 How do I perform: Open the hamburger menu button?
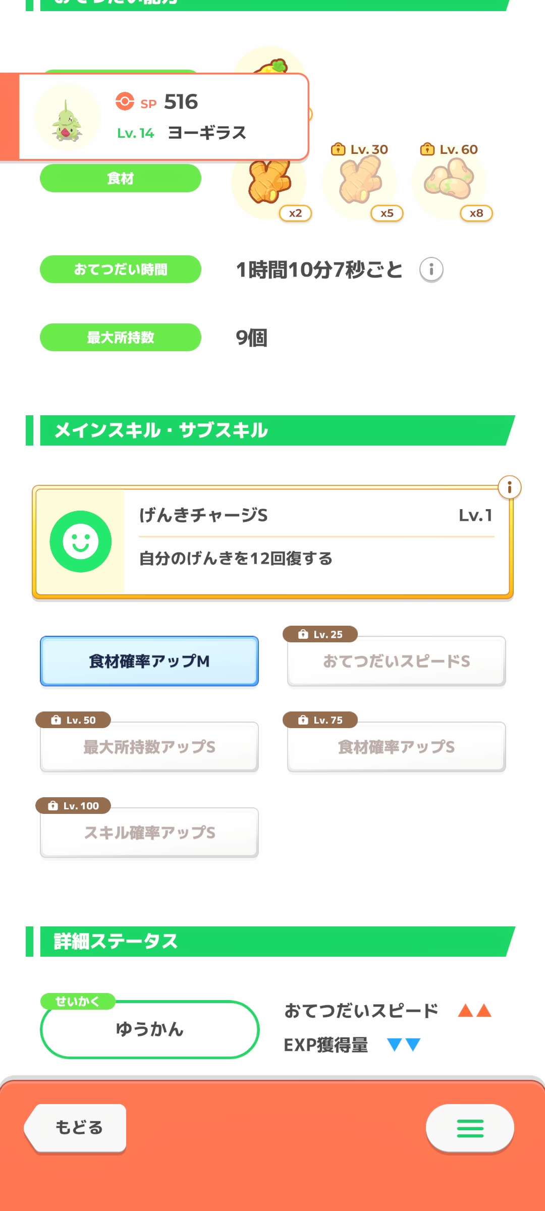470,1128
